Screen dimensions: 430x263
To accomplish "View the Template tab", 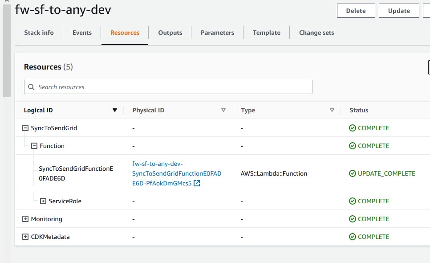I will [x=267, y=33].
